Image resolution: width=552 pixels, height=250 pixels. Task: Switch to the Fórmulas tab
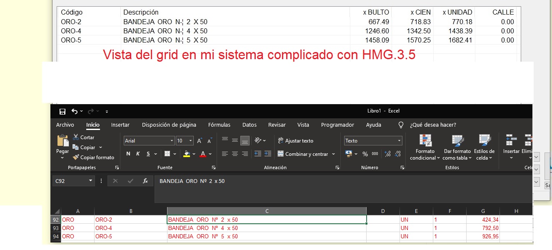[219, 125]
